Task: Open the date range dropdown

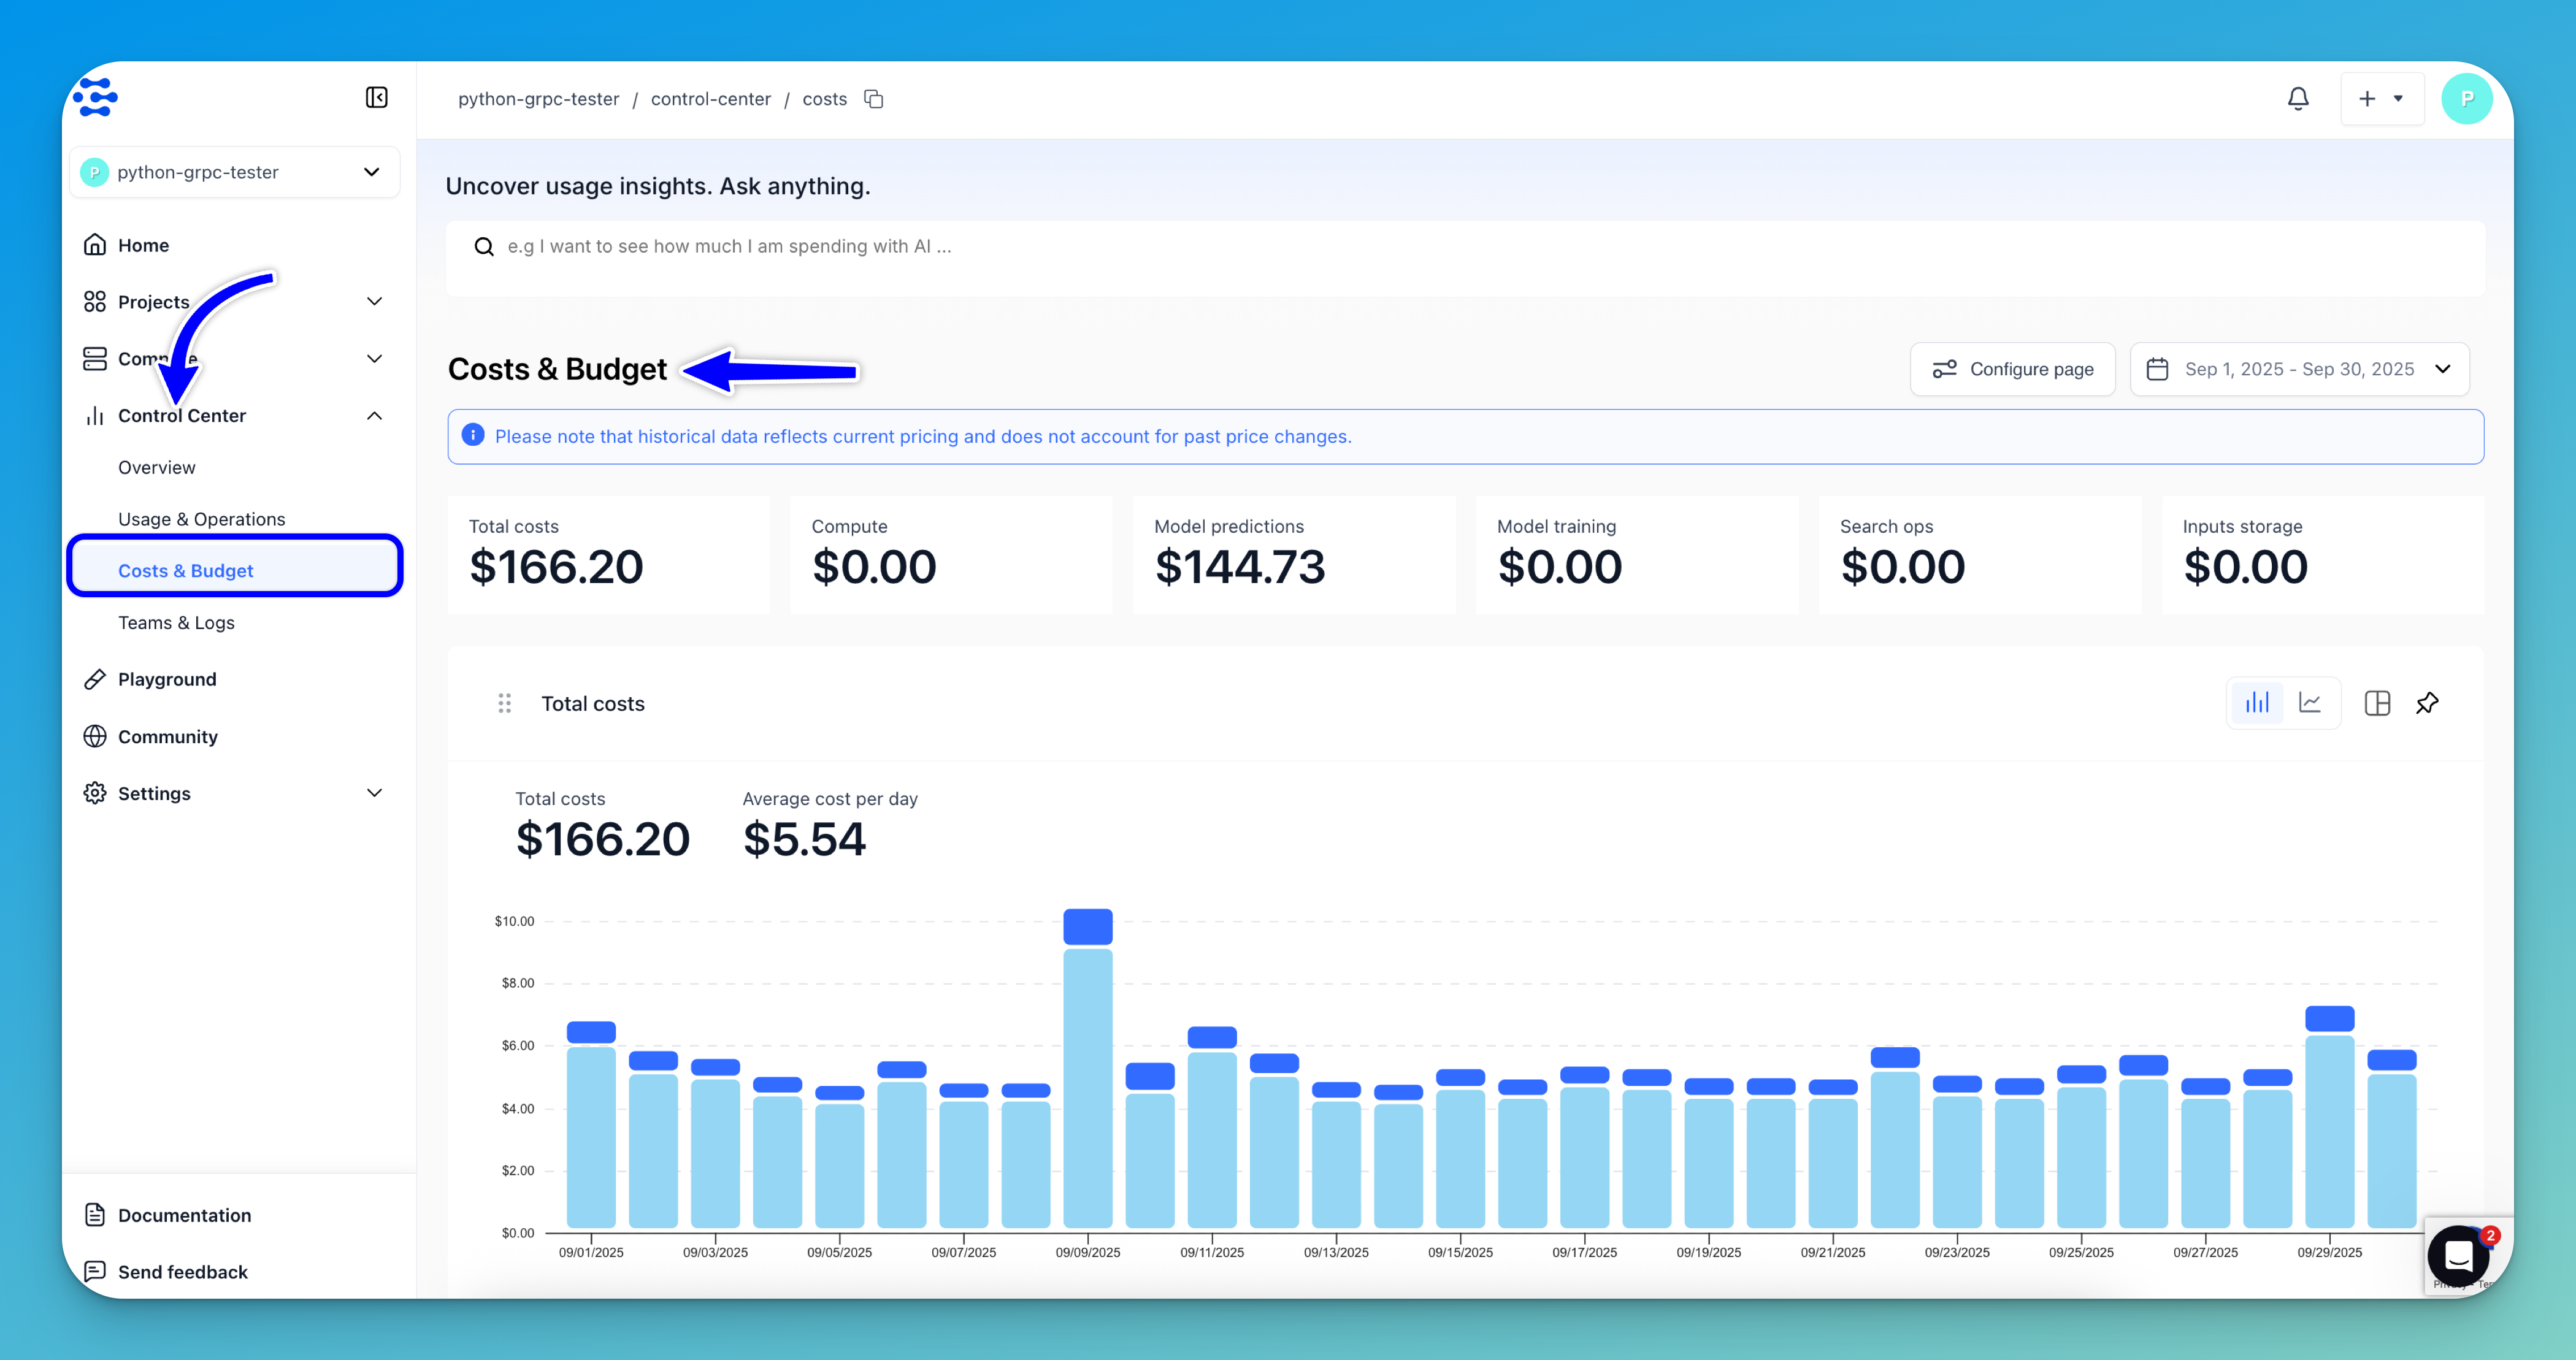Action: 2299,369
